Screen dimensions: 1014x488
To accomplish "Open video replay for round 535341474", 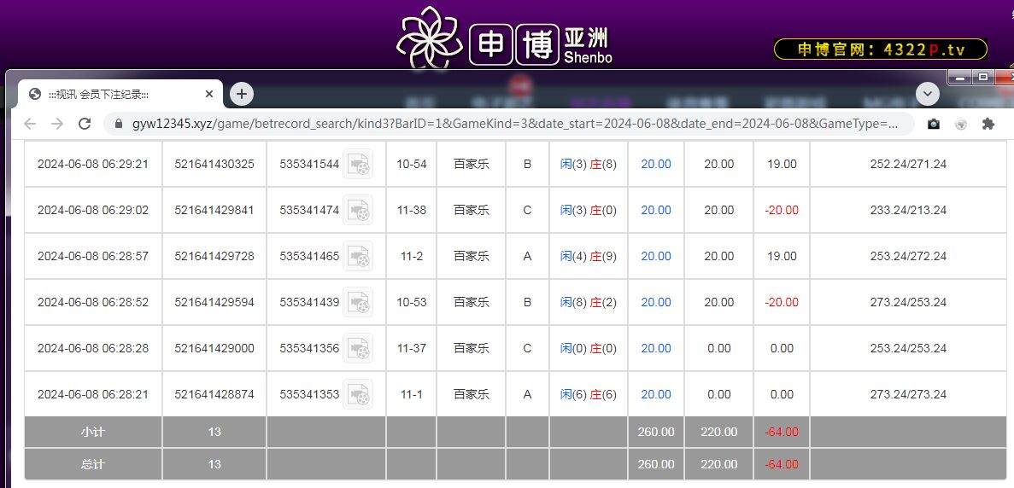I will (x=358, y=210).
